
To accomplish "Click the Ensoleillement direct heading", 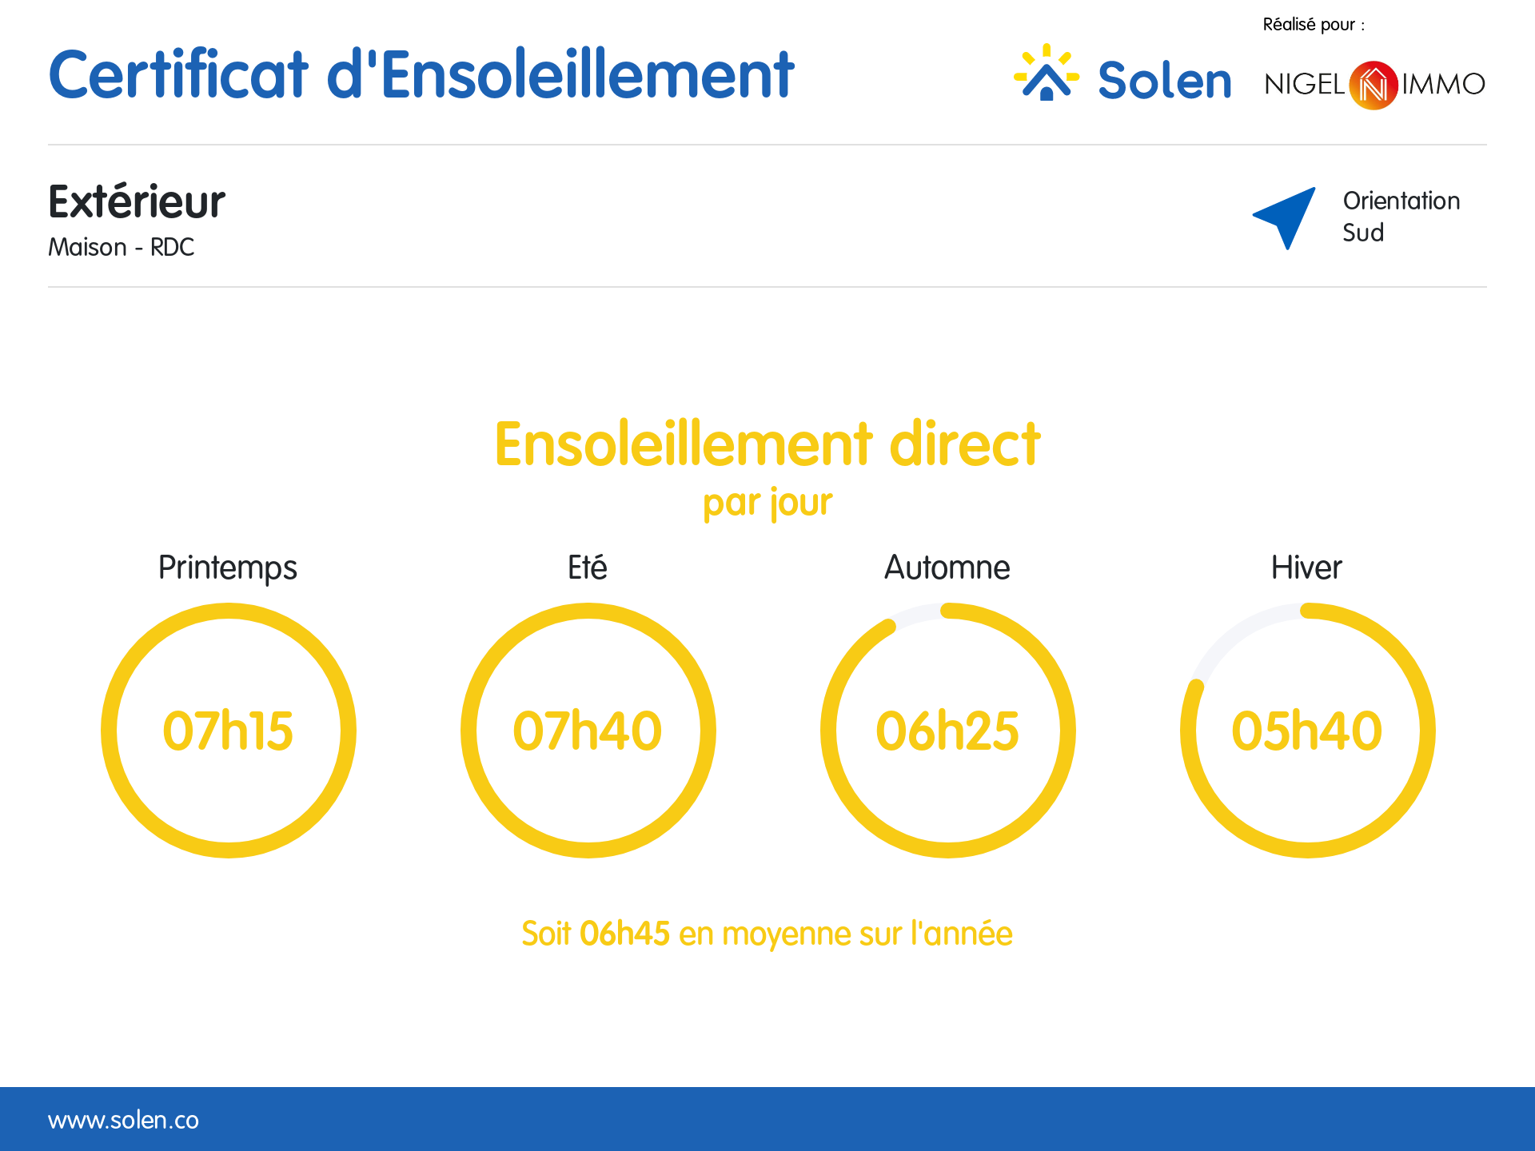I will (x=767, y=444).
